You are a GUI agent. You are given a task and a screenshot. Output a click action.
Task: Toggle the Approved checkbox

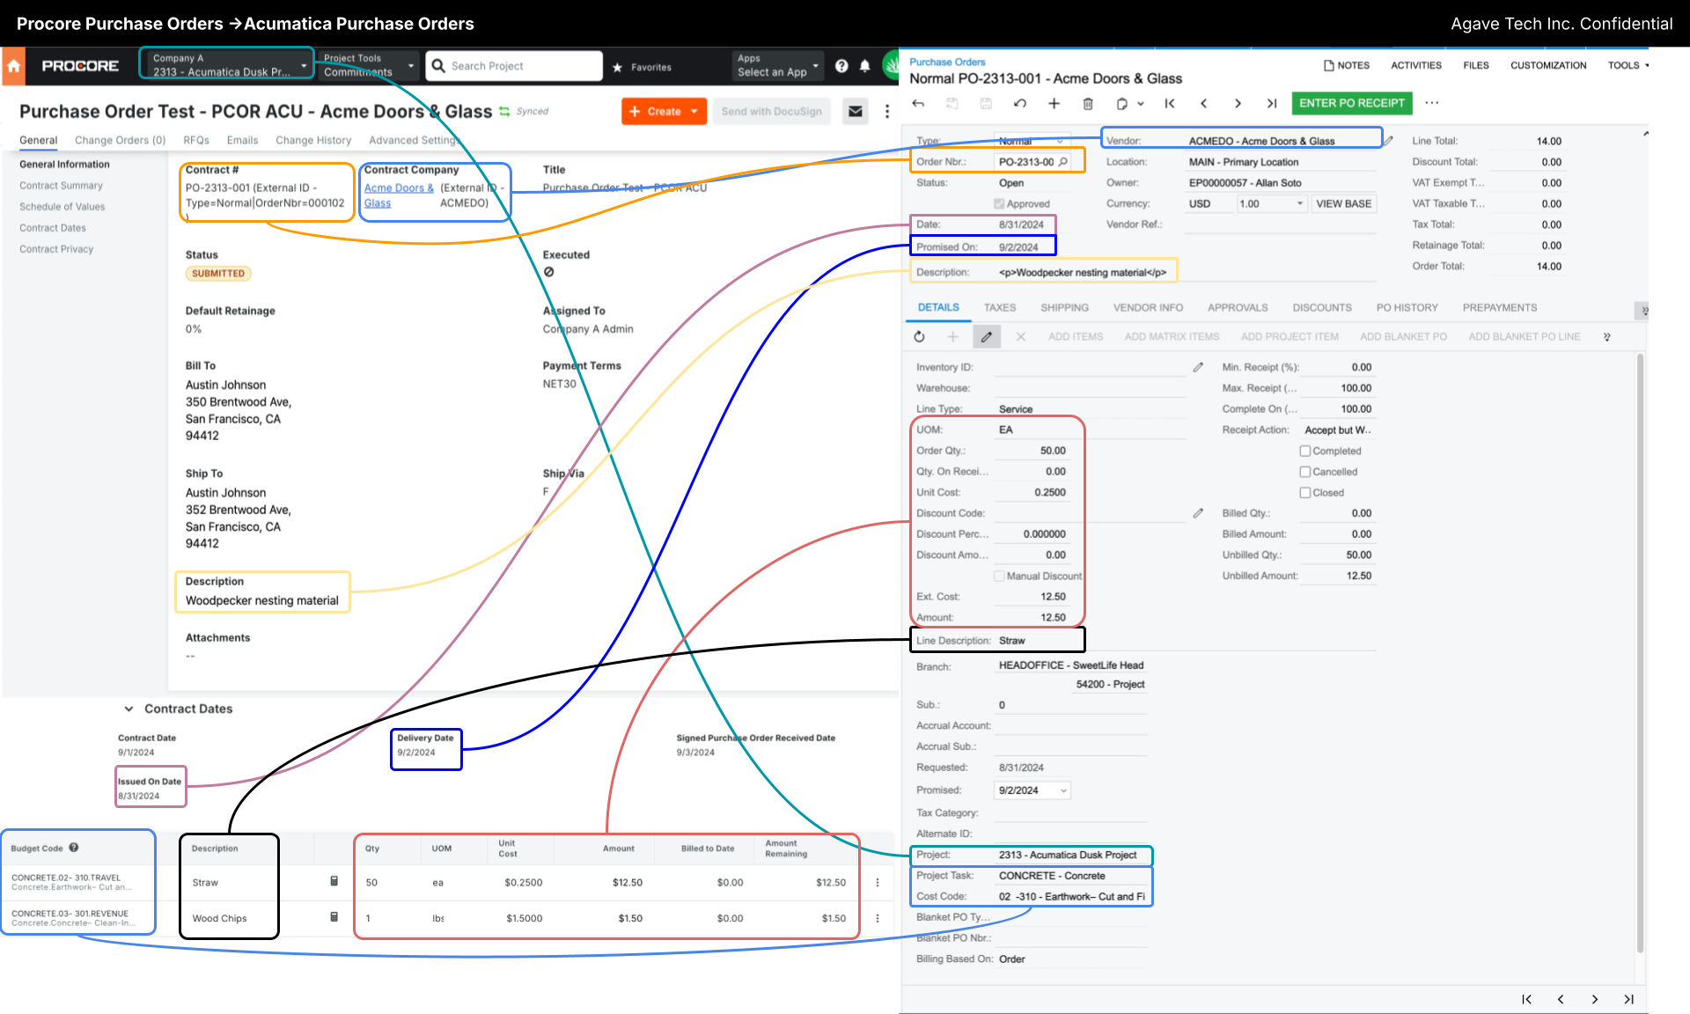999,203
